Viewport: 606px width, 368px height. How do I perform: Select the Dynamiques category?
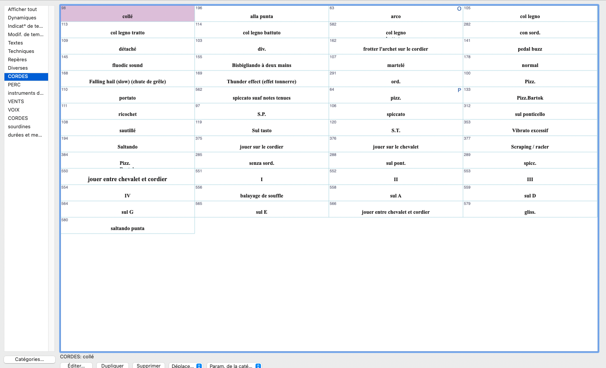click(22, 18)
